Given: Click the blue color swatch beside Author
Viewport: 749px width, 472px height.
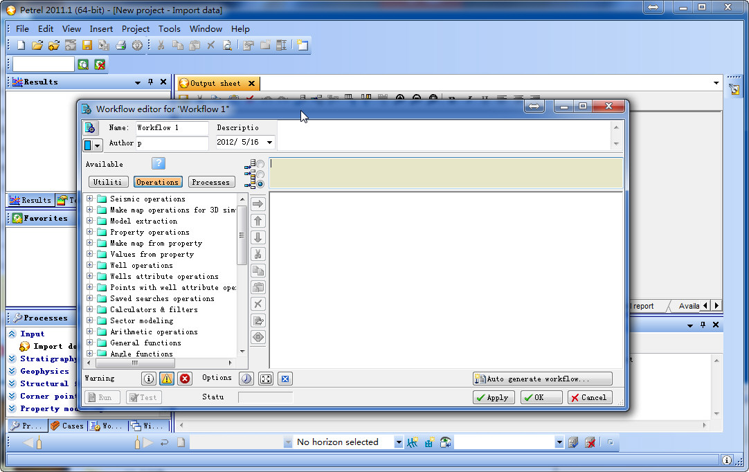Looking at the screenshot, I should coord(88,145).
